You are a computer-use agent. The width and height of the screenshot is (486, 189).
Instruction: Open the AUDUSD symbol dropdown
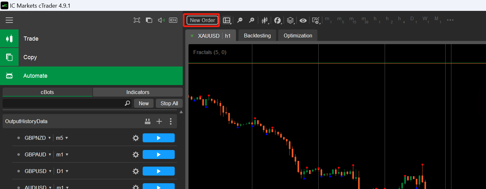point(38,187)
